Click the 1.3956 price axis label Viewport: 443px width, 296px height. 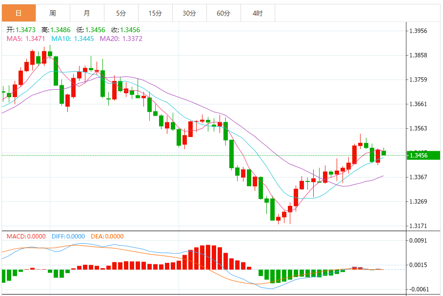point(418,31)
